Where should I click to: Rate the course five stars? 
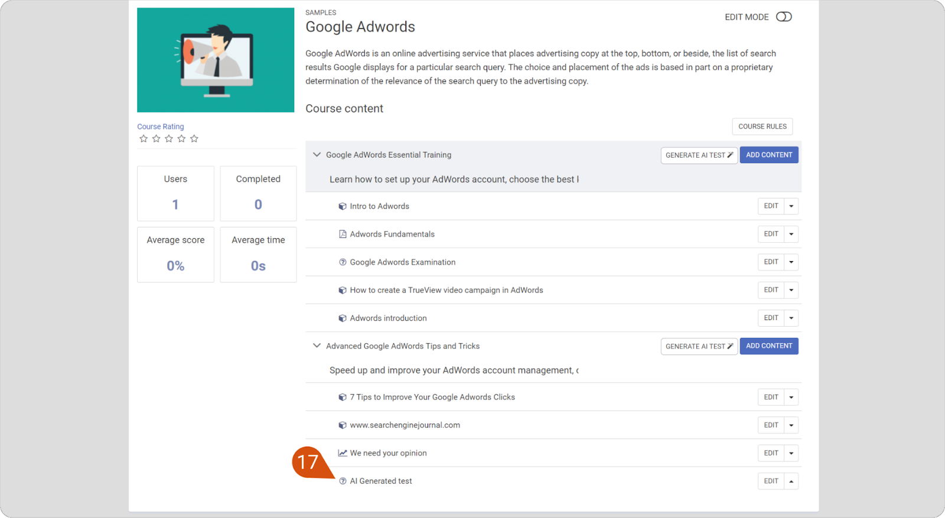tap(194, 139)
